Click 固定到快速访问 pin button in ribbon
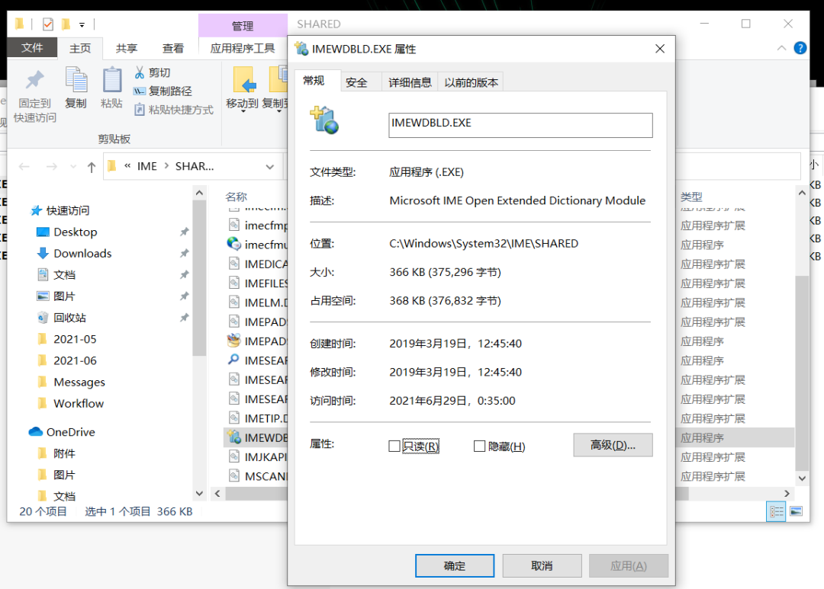 pyautogui.click(x=34, y=97)
